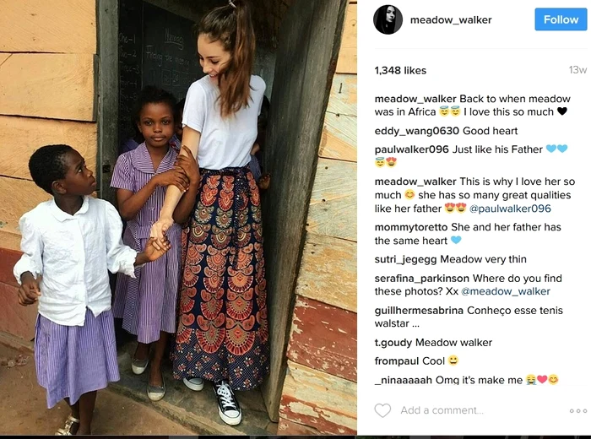The height and width of the screenshot is (439, 591).
Task: Visit serafina_parkinson's profile
Action: (x=422, y=279)
